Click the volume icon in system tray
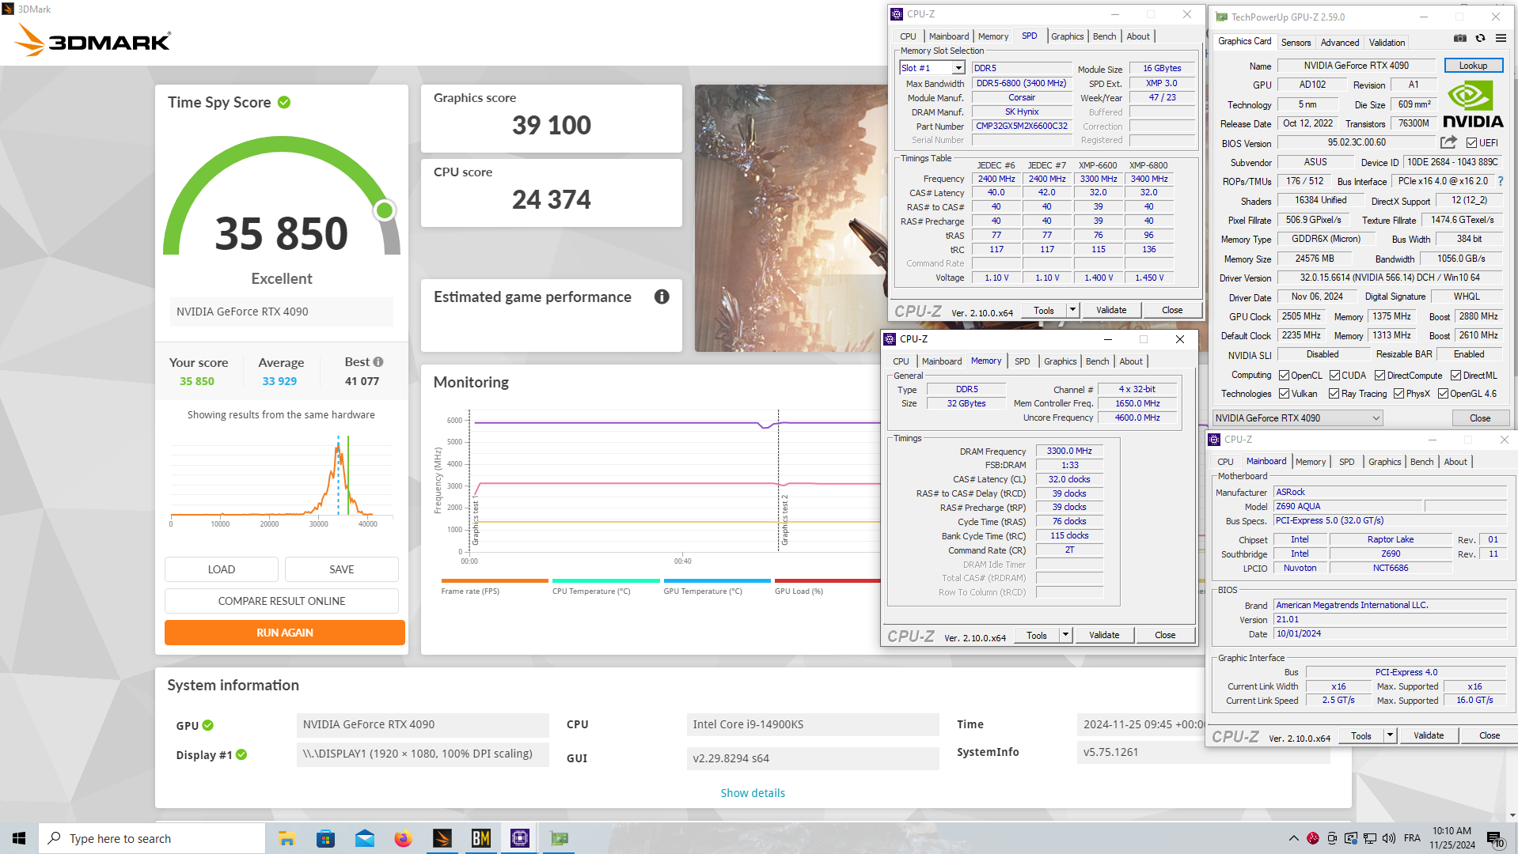The height and width of the screenshot is (854, 1518). [1389, 838]
